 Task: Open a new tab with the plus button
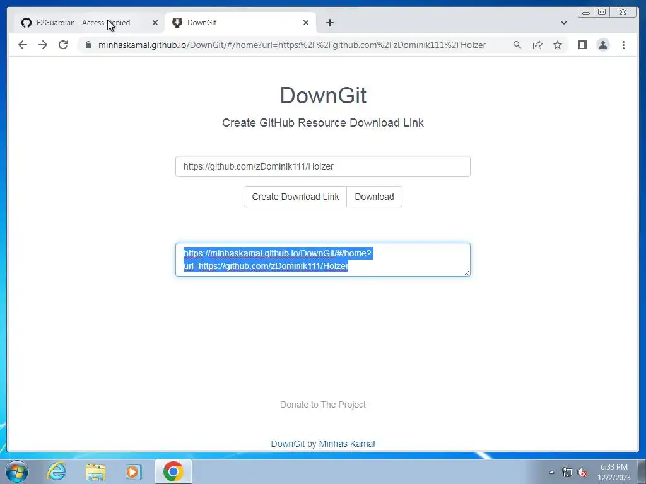pos(329,23)
